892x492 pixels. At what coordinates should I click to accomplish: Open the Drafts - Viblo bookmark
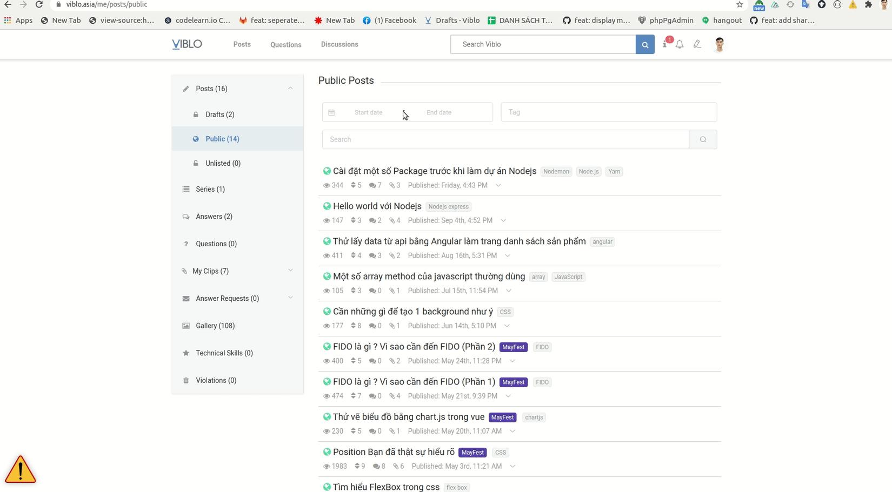pyautogui.click(x=452, y=21)
